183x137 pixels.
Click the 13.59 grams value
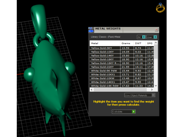[125, 48]
